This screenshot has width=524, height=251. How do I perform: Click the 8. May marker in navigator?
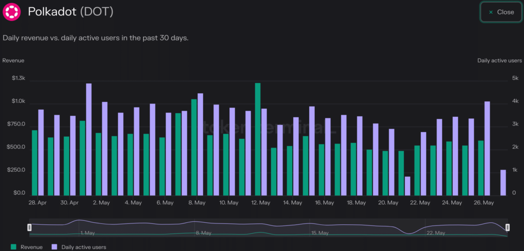tap(203, 233)
